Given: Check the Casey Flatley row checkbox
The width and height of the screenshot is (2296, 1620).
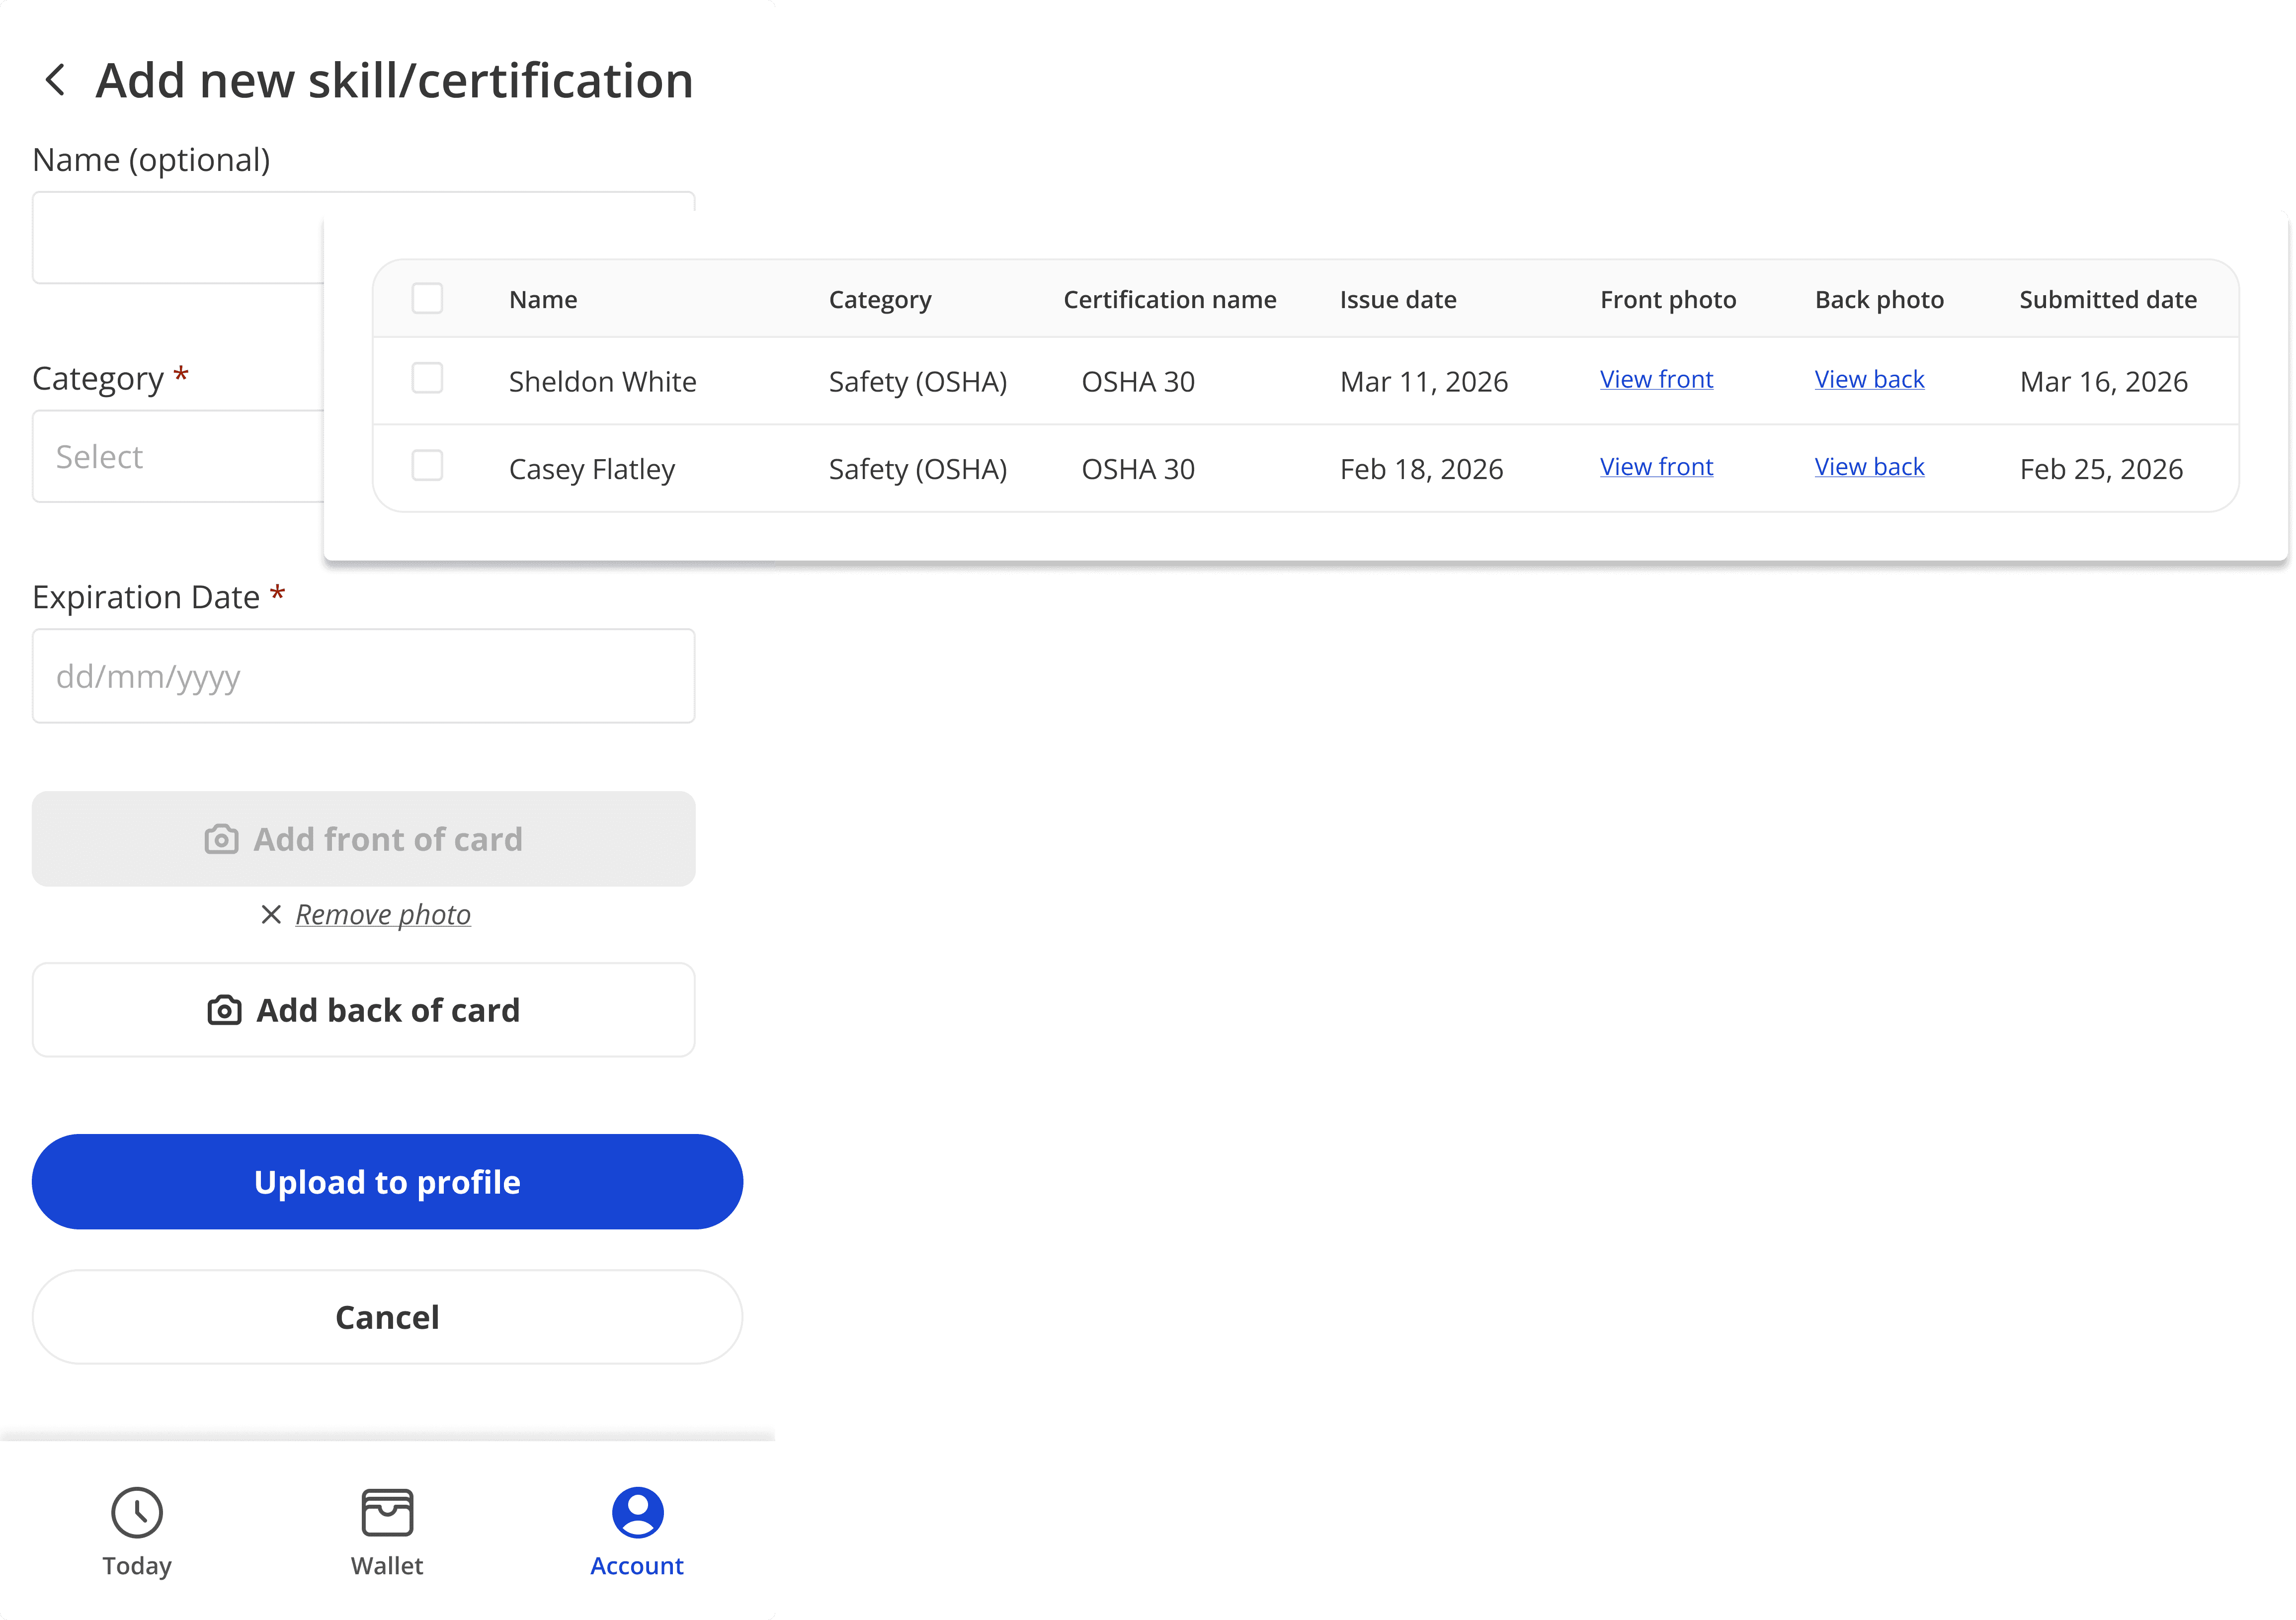Looking at the screenshot, I should [427, 465].
